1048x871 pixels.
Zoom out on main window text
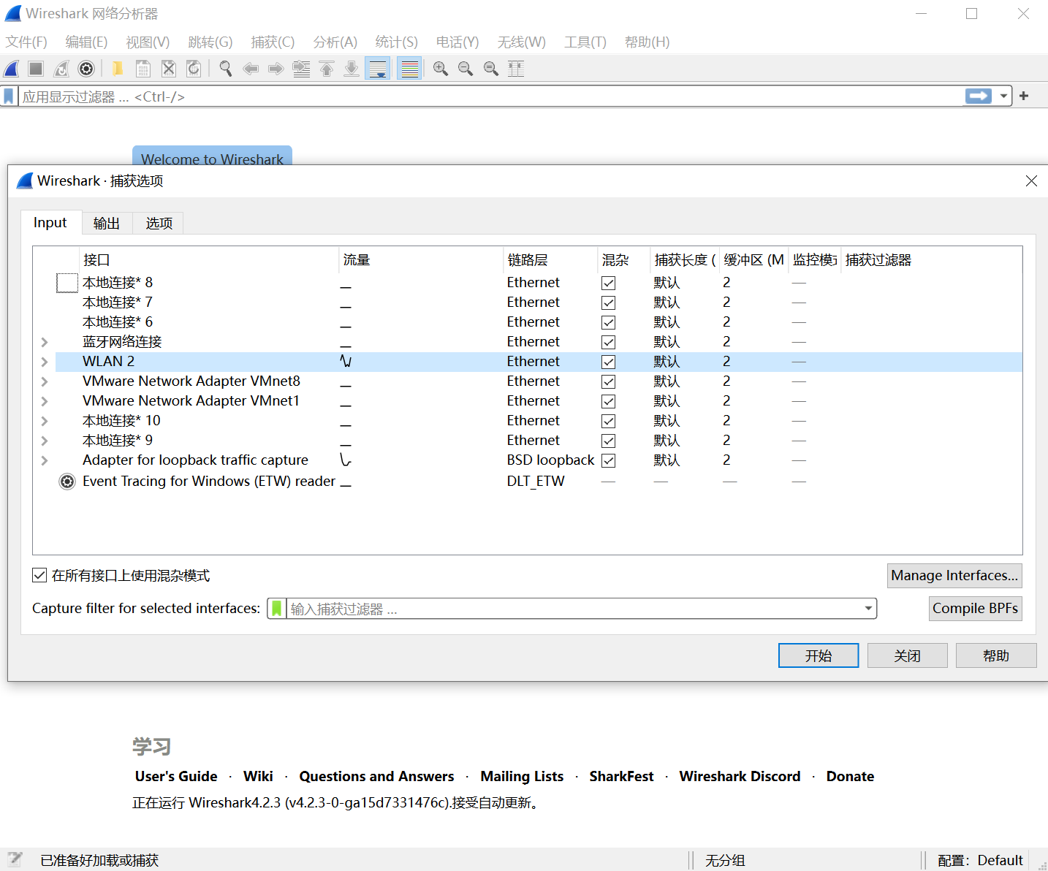pyautogui.click(x=466, y=69)
